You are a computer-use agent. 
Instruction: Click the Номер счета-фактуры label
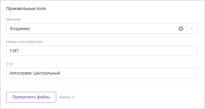pos(24,42)
